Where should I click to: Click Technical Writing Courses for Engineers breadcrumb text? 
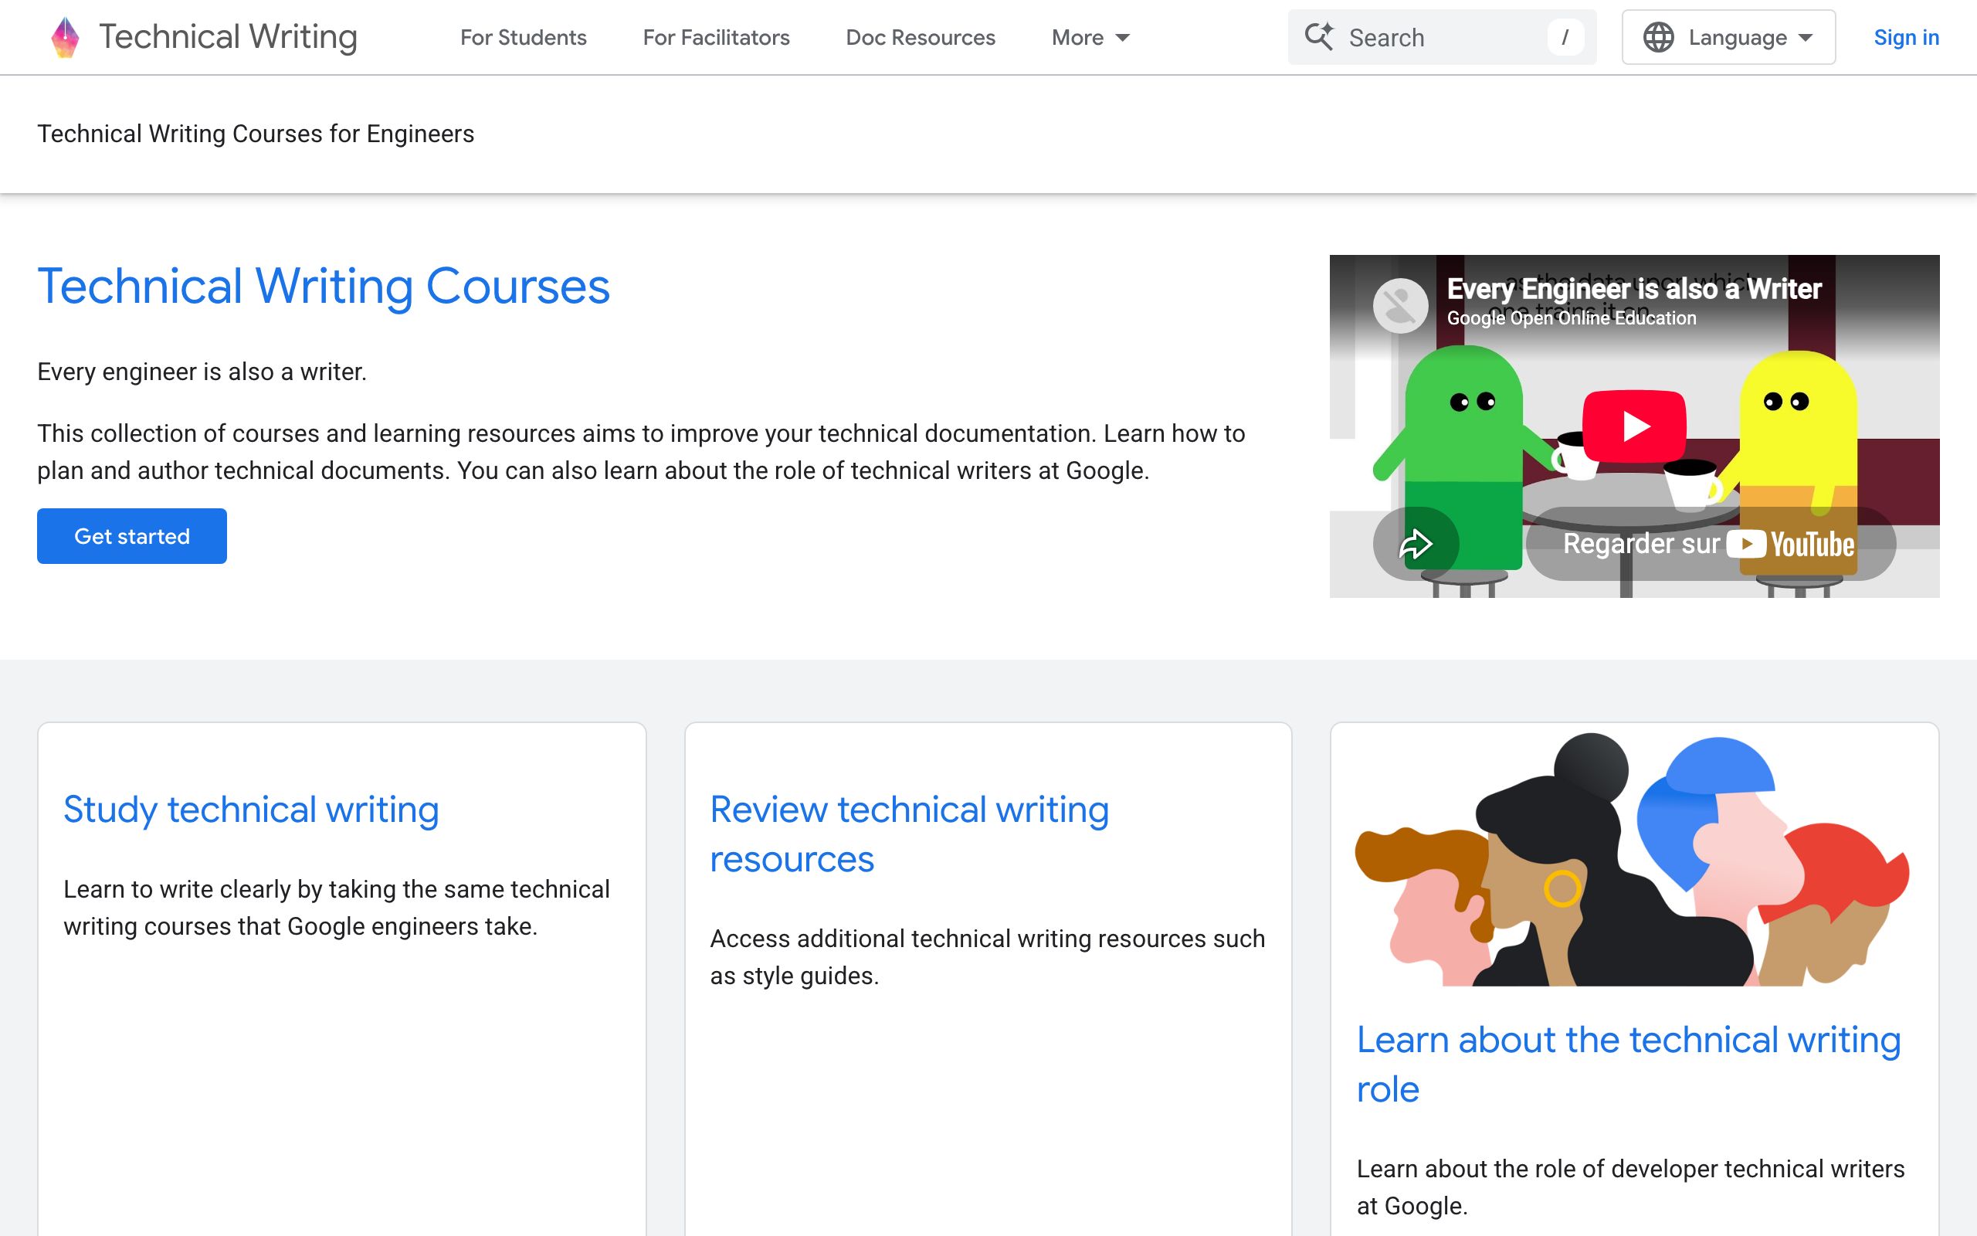pos(256,133)
